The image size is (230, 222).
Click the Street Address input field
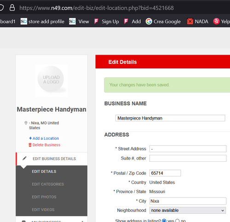[188, 149]
